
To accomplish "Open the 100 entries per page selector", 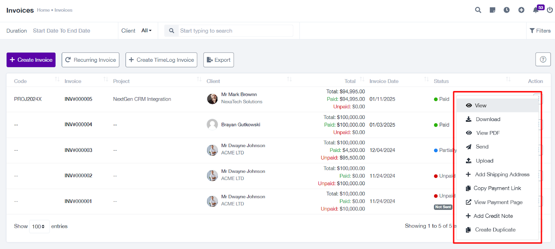I will [39, 226].
